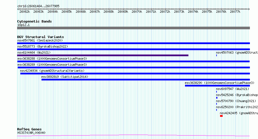Select the esv3638288 blue variant bar
This screenshot has width=258, height=139.
[x=133, y=61]
